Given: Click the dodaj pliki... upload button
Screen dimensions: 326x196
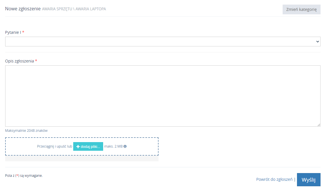Looking at the screenshot, I should [x=88, y=146].
